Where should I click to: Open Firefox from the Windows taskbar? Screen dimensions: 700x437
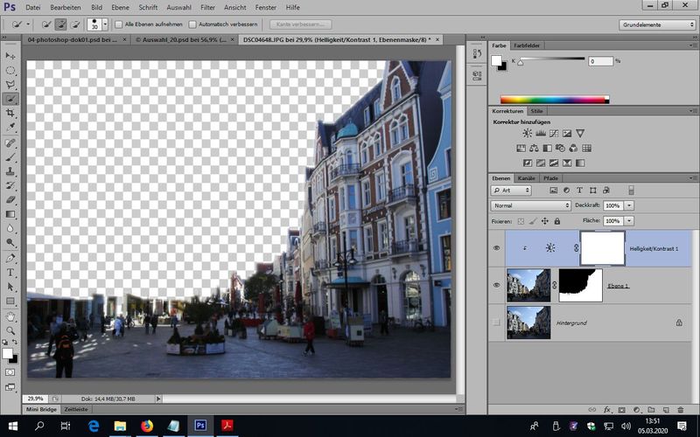point(146,426)
